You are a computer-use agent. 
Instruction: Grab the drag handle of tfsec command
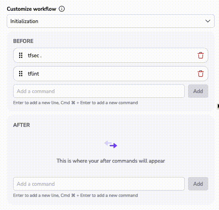tap(21, 55)
